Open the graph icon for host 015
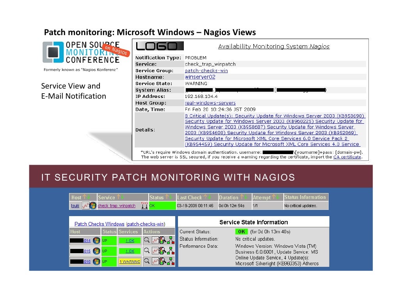402x284 pixels. [x=155, y=251]
